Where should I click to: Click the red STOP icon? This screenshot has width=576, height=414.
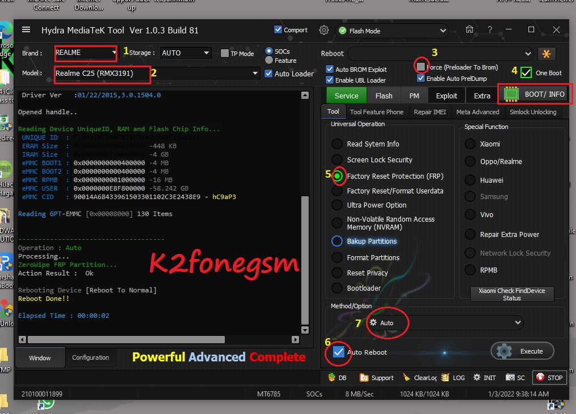tap(540, 377)
